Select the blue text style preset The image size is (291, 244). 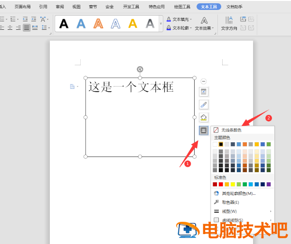(x=81, y=24)
